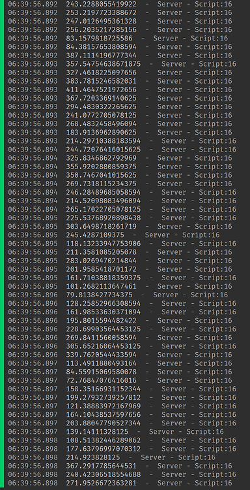The width and height of the screenshot is (250, 490).
Task: Click the short value 245.4287109375
Action: (x=95, y=235)
